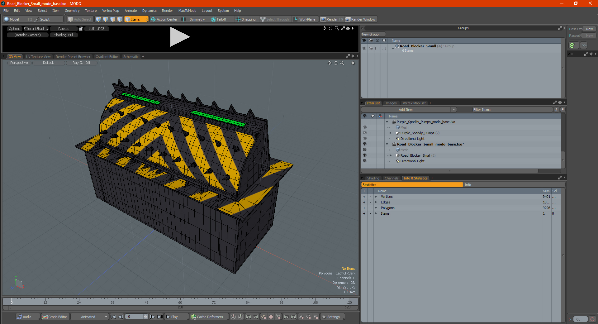Click the Render button

pyautogui.click(x=332, y=19)
